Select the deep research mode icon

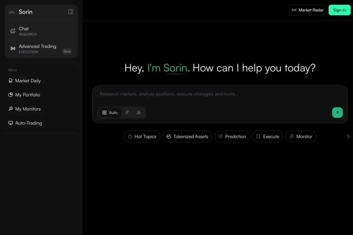click(x=139, y=112)
